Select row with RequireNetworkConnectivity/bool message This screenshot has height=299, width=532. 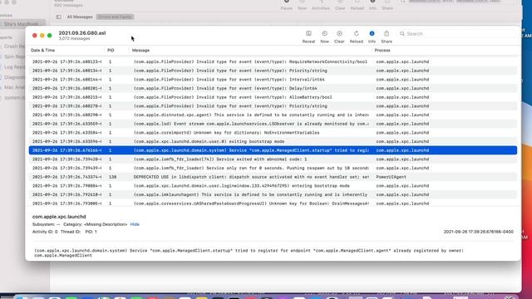pyautogui.click(x=273, y=61)
